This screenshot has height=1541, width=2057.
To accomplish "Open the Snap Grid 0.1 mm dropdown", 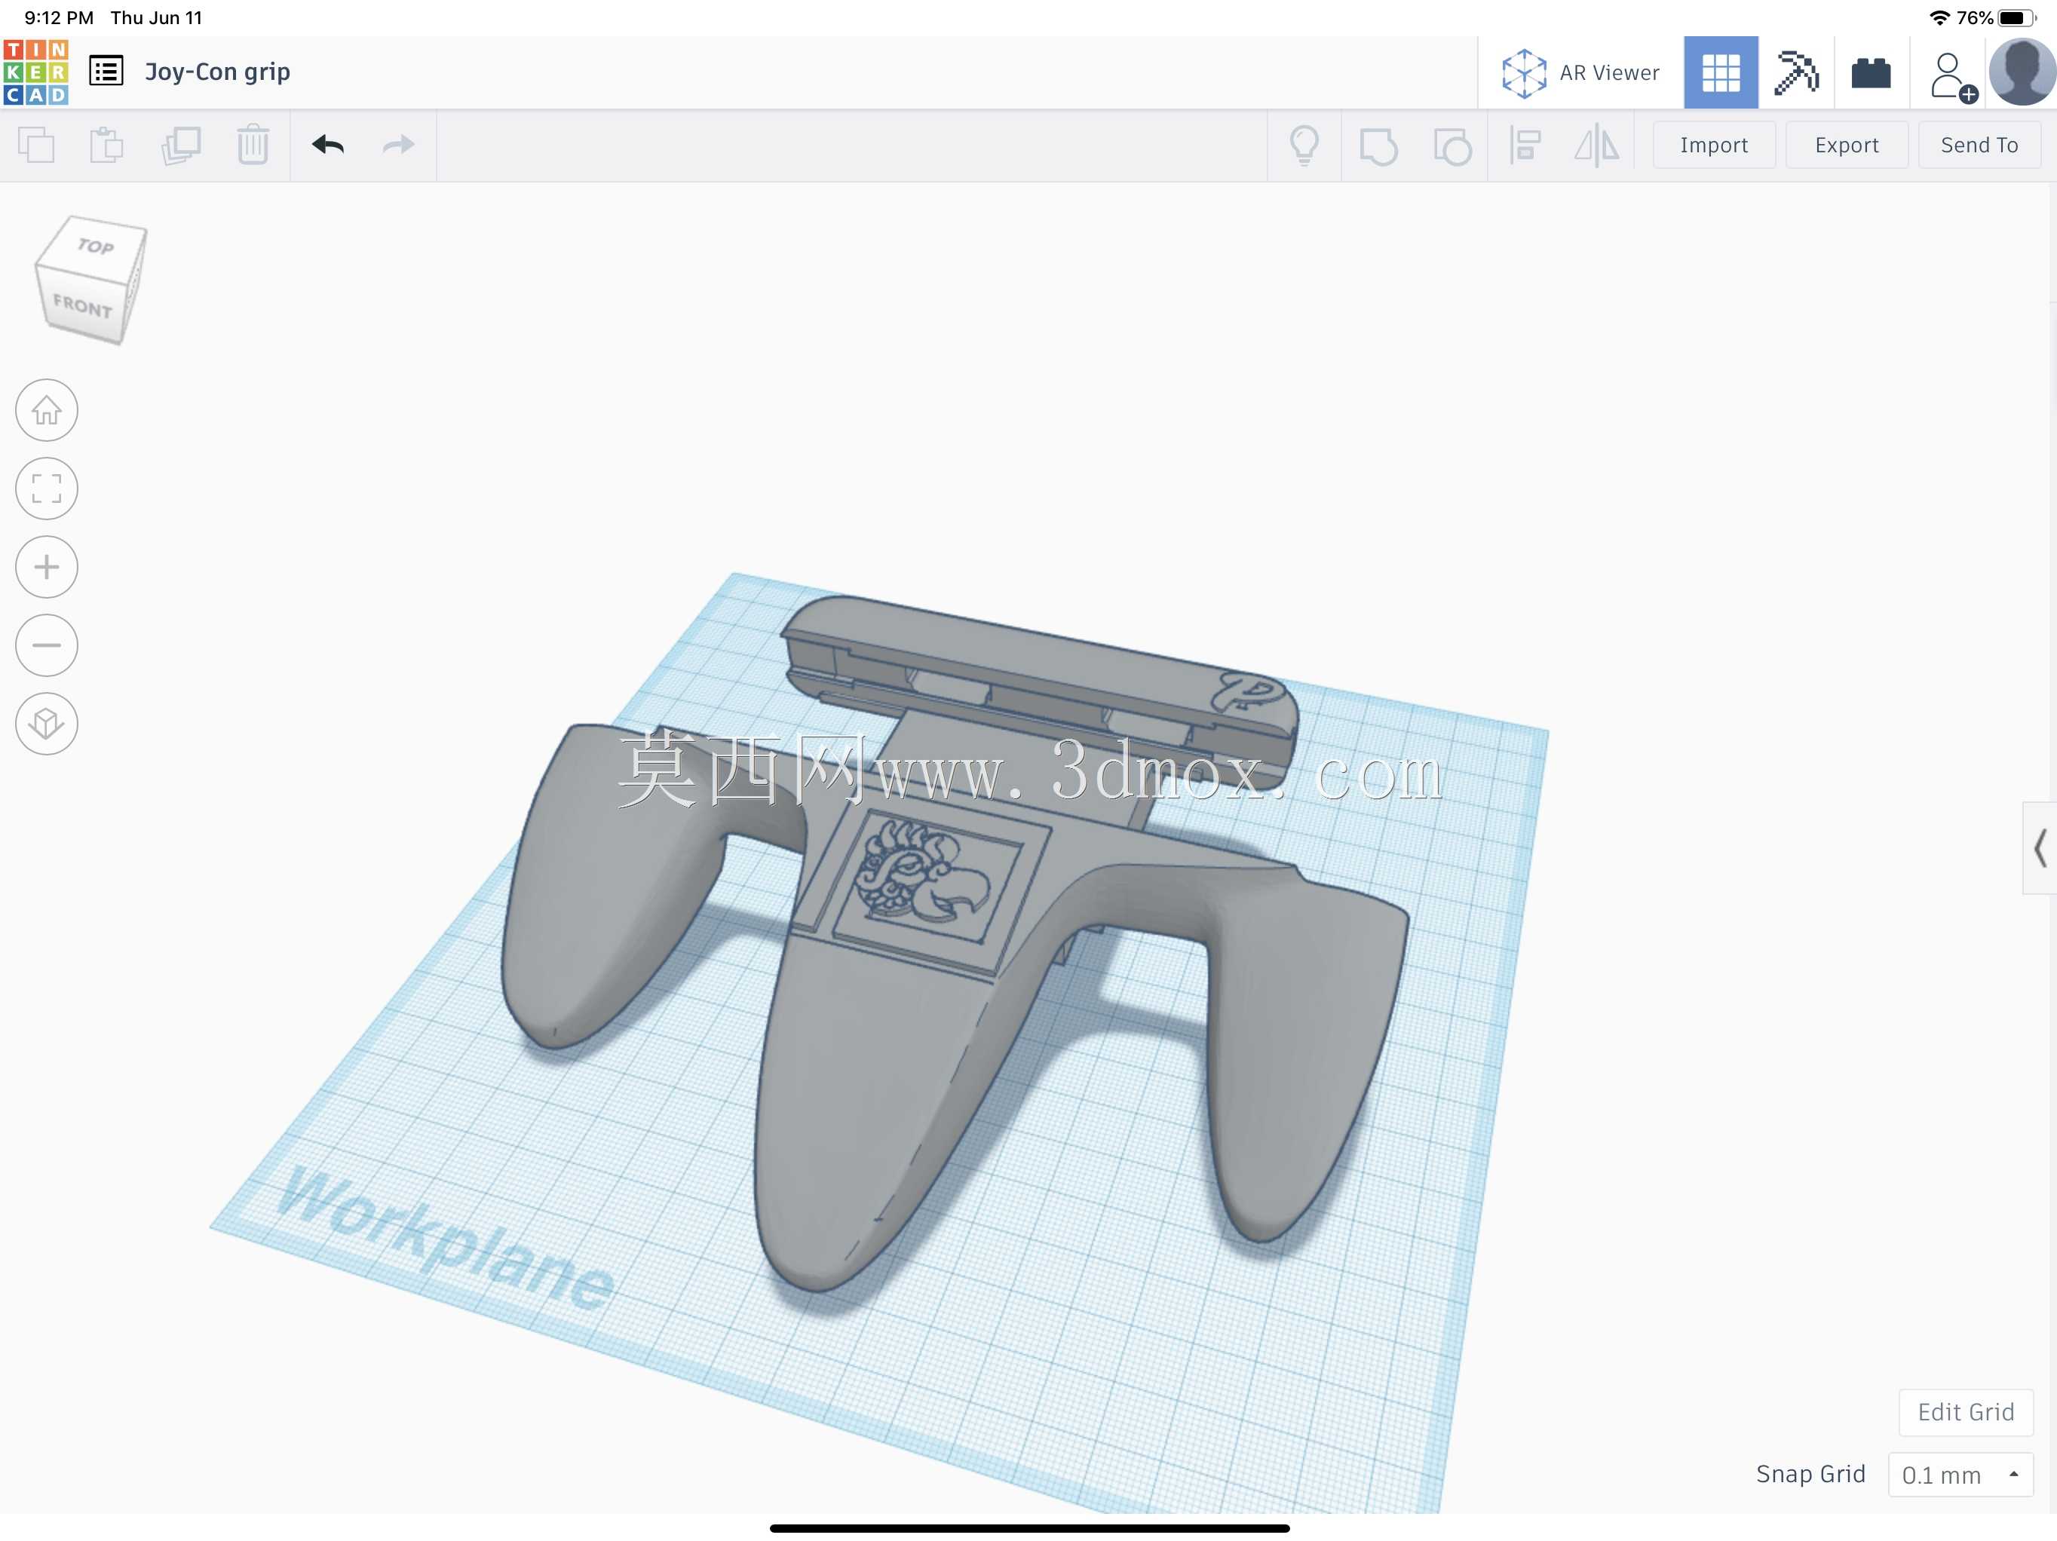I will [1960, 1475].
